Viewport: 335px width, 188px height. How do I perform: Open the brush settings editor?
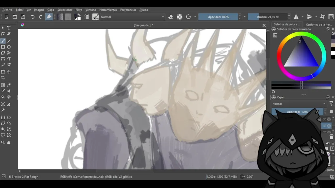tap(87, 17)
